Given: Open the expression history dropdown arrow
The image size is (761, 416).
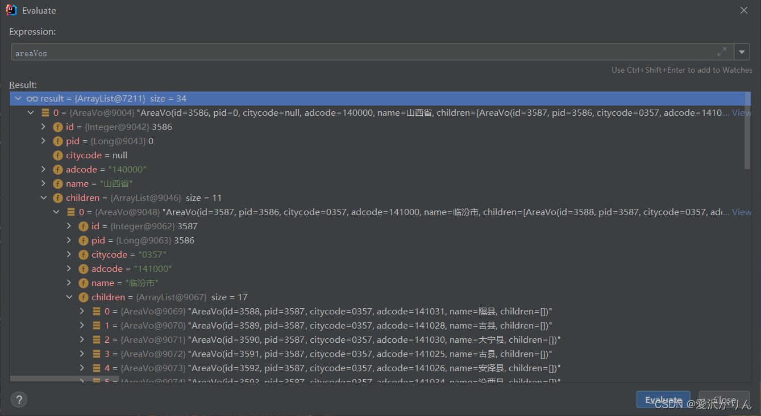Looking at the screenshot, I should (x=742, y=52).
